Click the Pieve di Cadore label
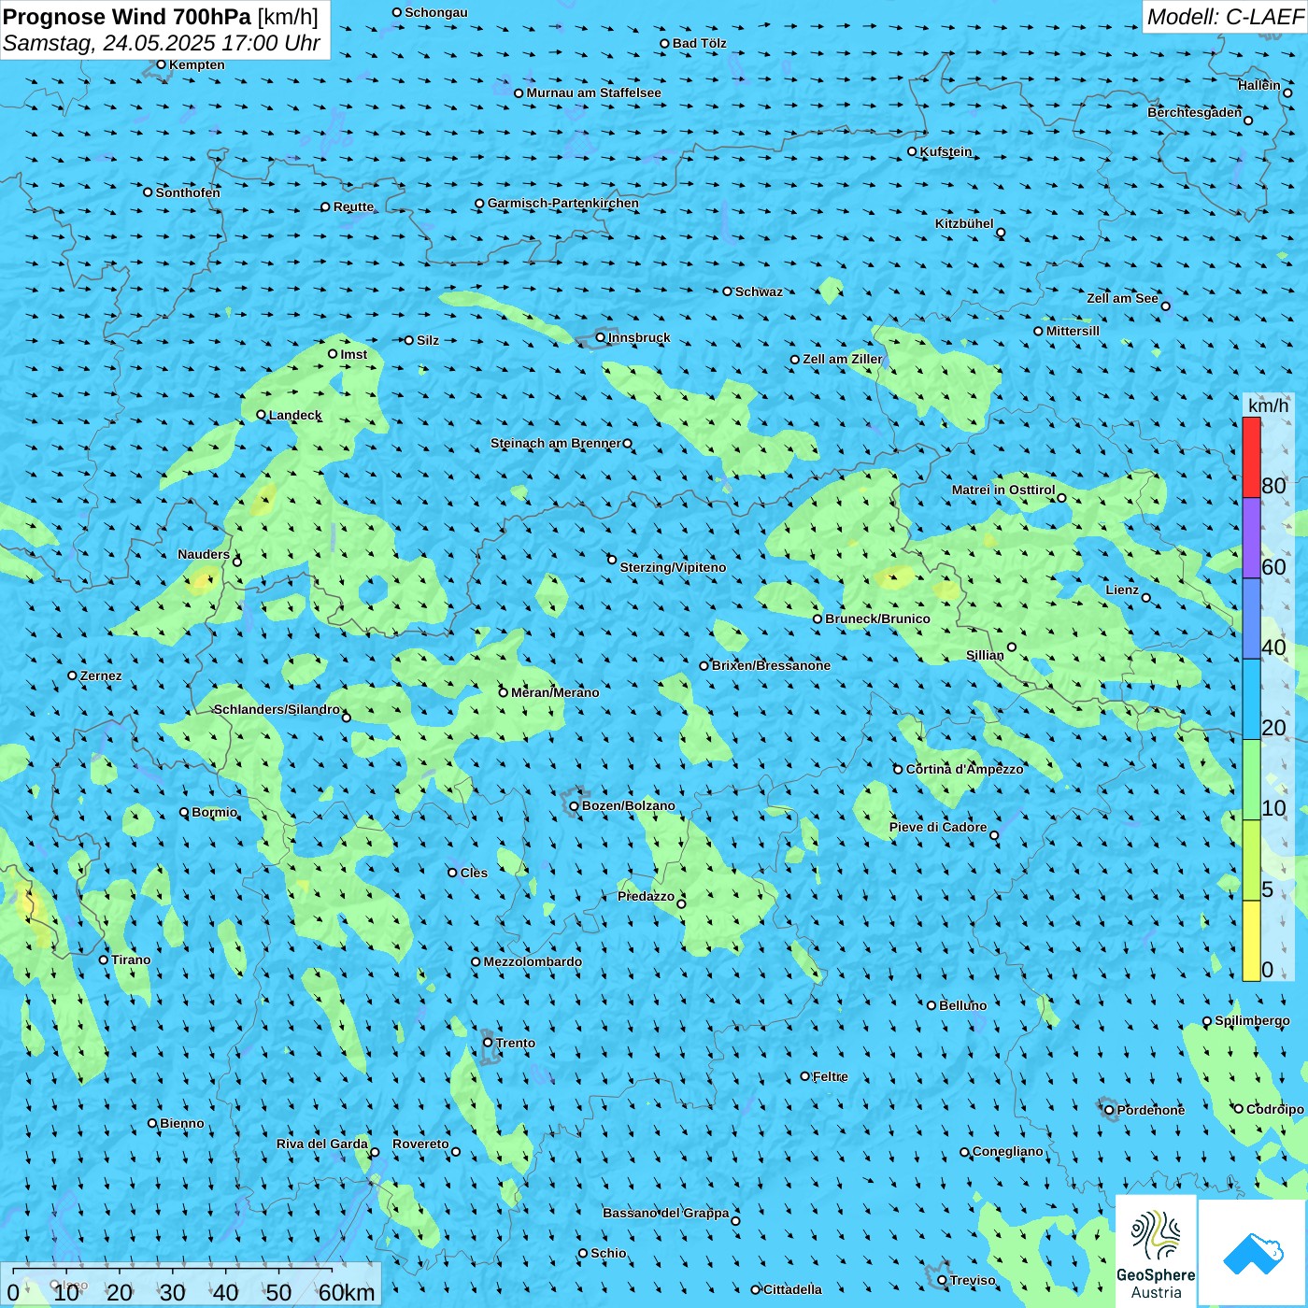1308x1308 pixels. tap(938, 827)
